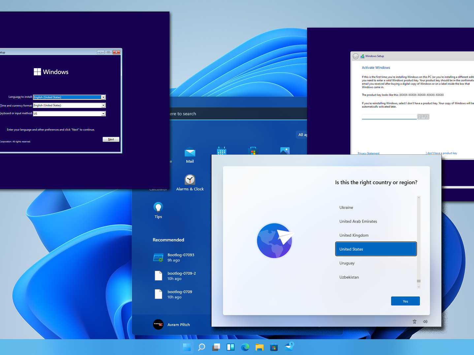Open Microsoft Edge from the taskbar
474x355 pixels.
point(245,347)
